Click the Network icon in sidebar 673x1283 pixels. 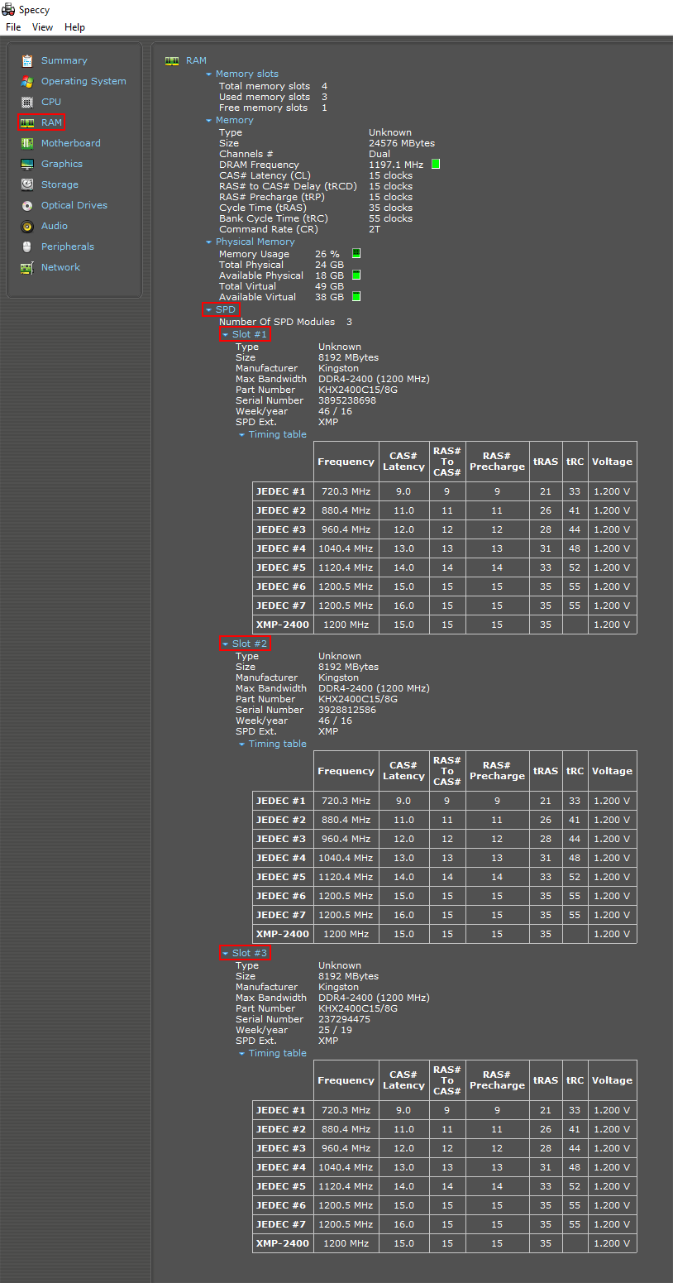pos(27,267)
